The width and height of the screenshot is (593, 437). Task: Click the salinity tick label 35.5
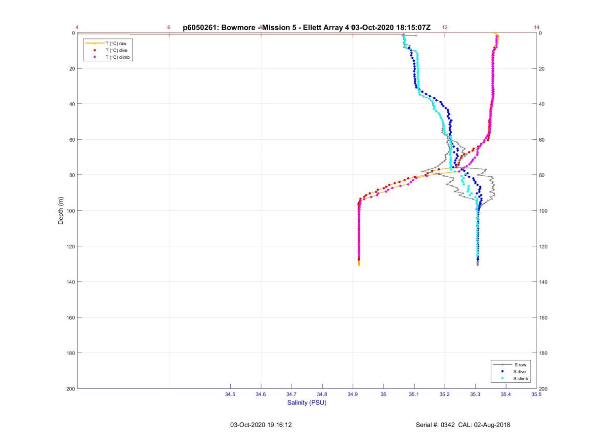[x=537, y=395]
